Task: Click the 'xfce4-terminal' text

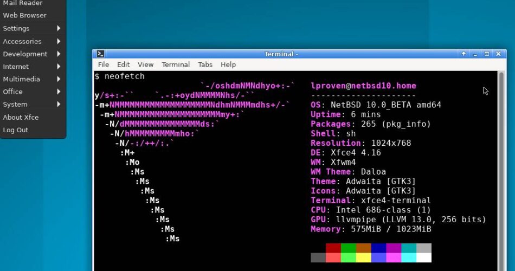Action: [x=396, y=200]
